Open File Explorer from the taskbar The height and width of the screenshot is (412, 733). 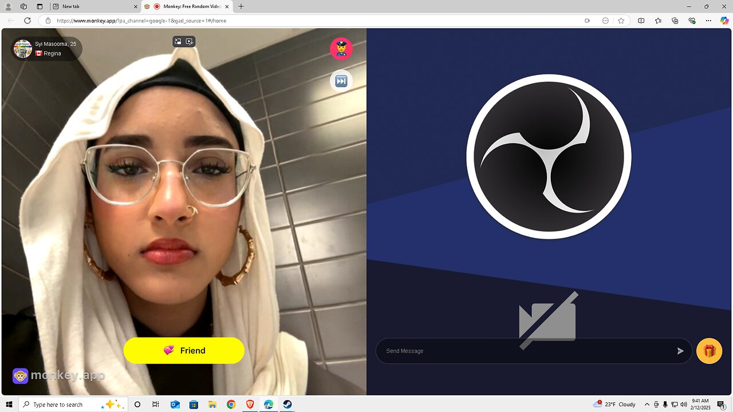212,405
